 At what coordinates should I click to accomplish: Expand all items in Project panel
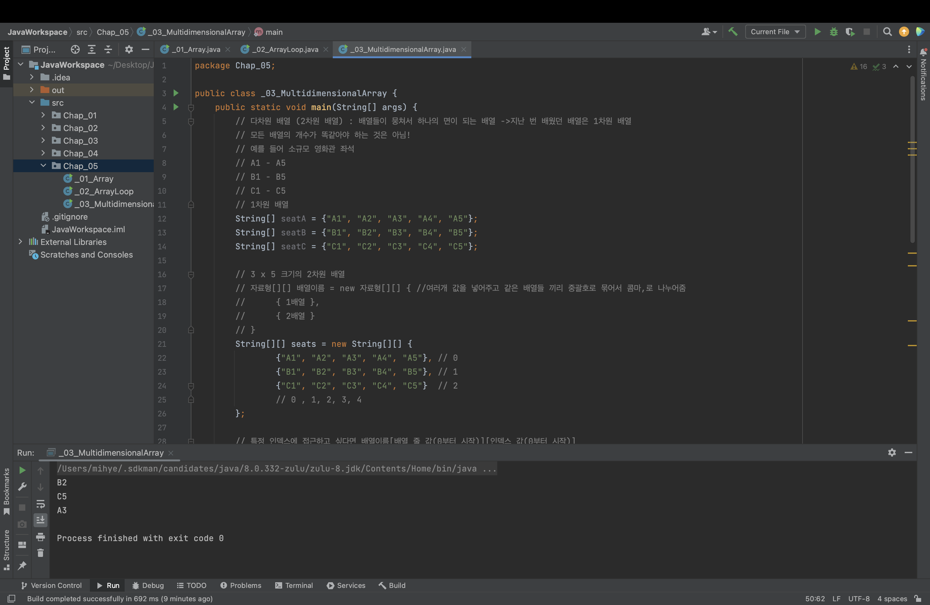click(91, 49)
